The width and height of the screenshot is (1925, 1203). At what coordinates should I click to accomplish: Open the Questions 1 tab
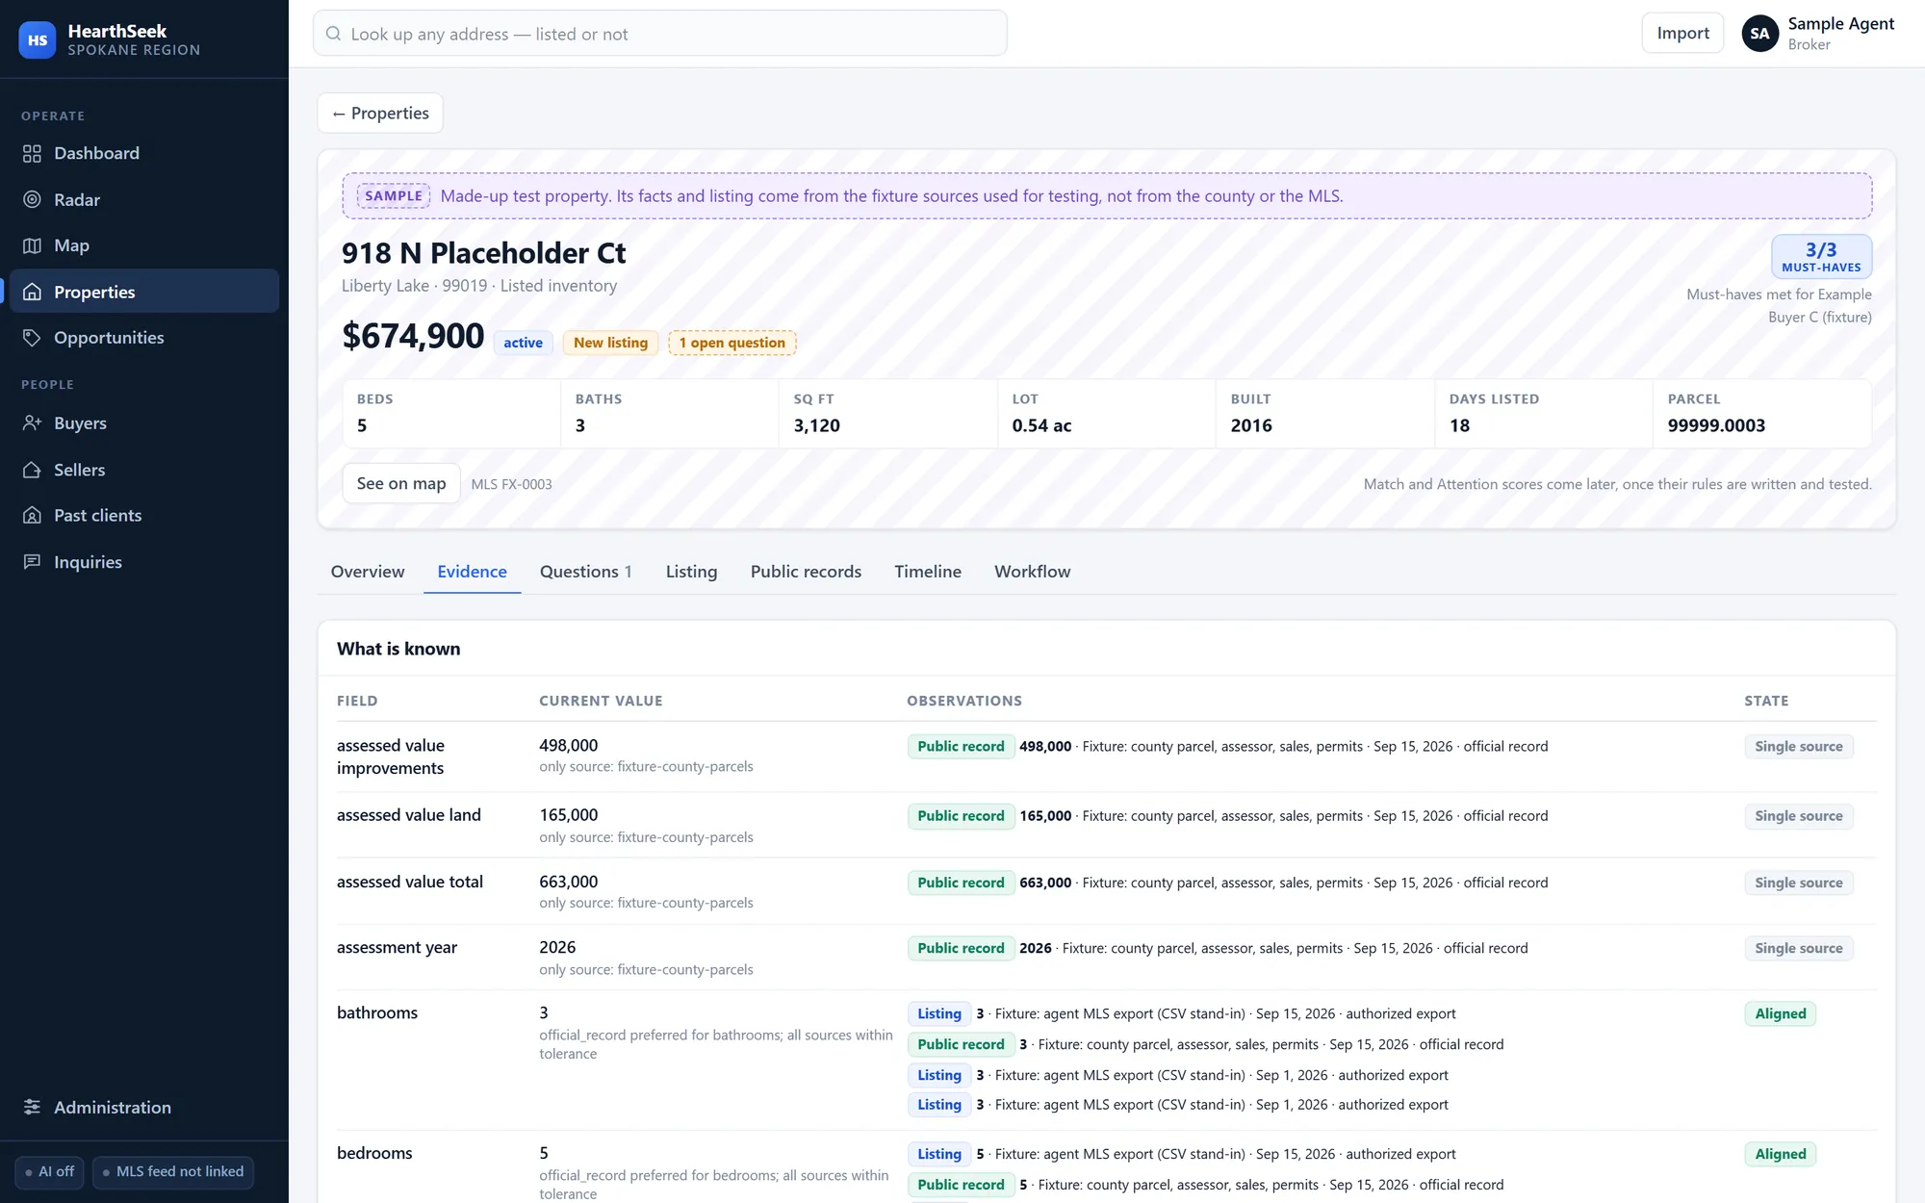585,572
